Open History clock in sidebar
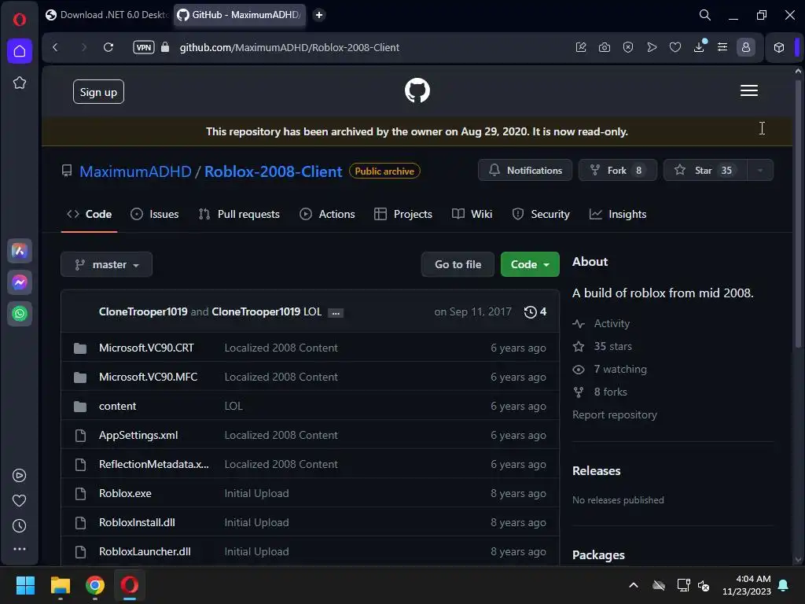805x604 pixels. pyautogui.click(x=20, y=525)
